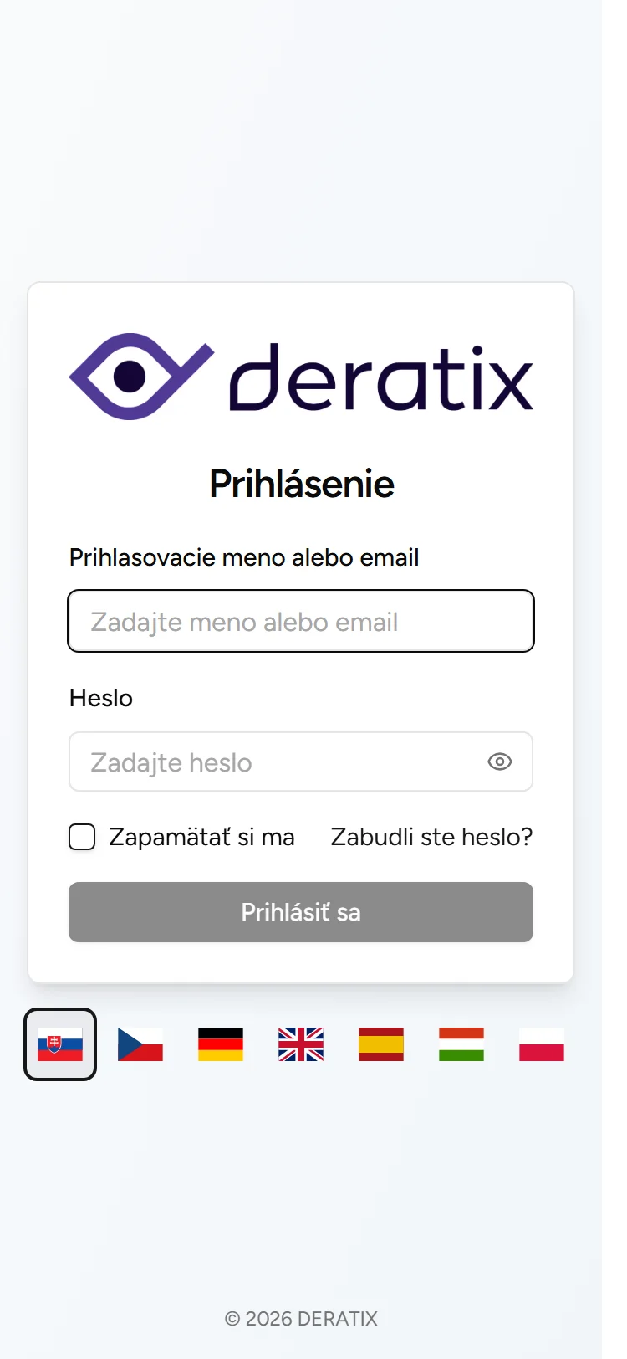Click the "Prihlasovacie meno alebo email" label
Image resolution: width=627 pixels, height=1359 pixels.
(x=244, y=557)
